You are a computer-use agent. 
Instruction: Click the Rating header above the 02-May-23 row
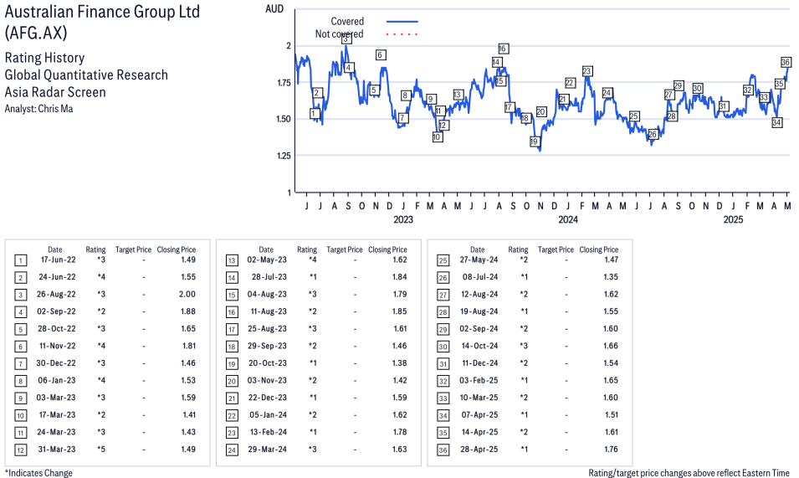click(x=307, y=249)
